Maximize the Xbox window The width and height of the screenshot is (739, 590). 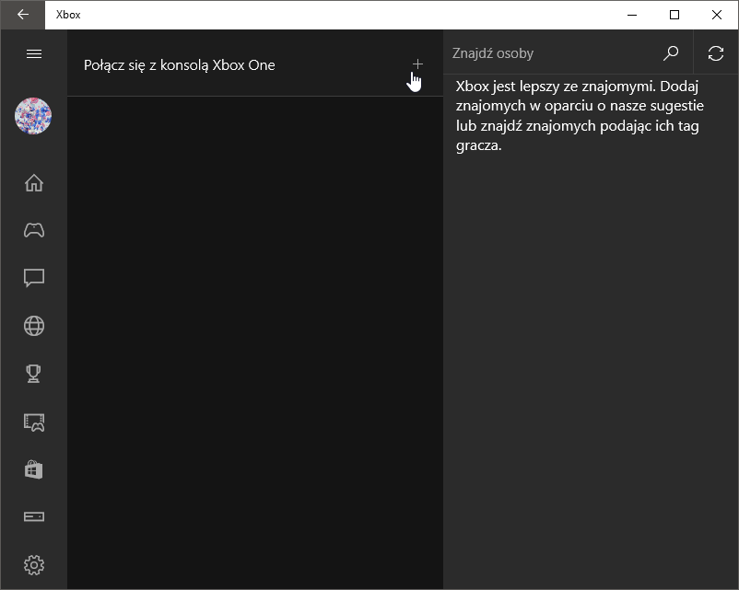(x=674, y=15)
